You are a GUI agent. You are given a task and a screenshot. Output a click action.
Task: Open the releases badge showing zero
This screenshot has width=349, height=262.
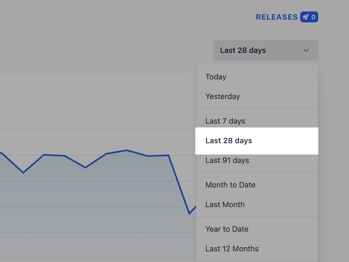[309, 17]
